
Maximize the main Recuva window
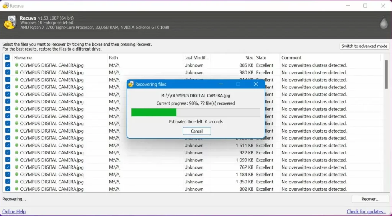tap(365, 5)
